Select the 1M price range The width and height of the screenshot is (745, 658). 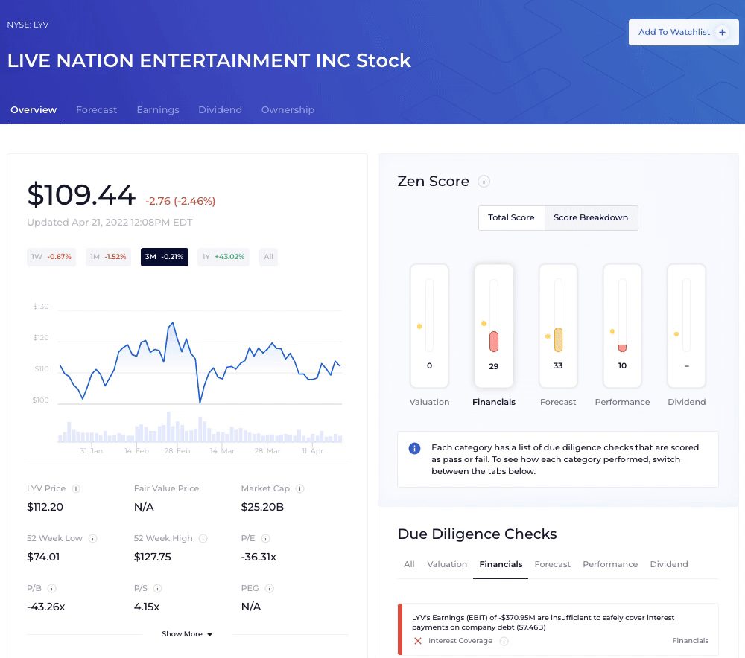pyautogui.click(x=108, y=257)
